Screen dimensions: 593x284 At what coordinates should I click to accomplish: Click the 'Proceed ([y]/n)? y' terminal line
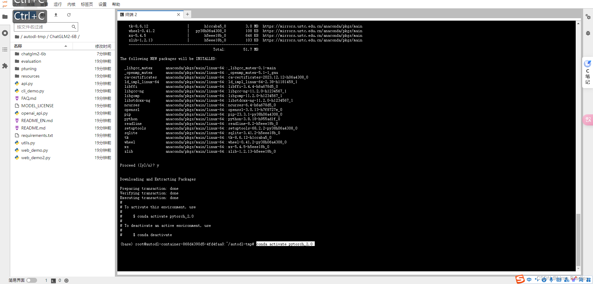(x=140, y=165)
